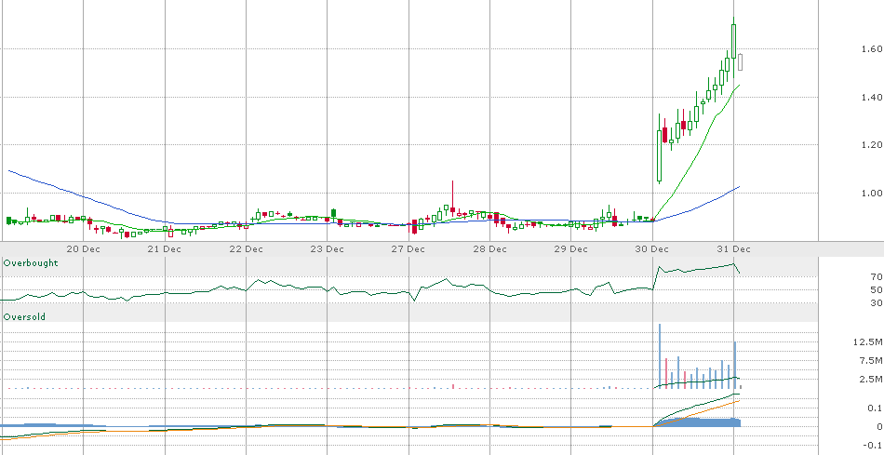Click the 20 Dec date label
884x455 pixels.
click(84, 249)
